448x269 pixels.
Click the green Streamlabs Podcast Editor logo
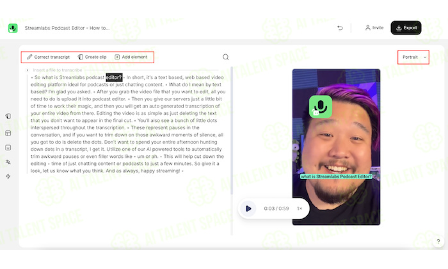pos(13,28)
